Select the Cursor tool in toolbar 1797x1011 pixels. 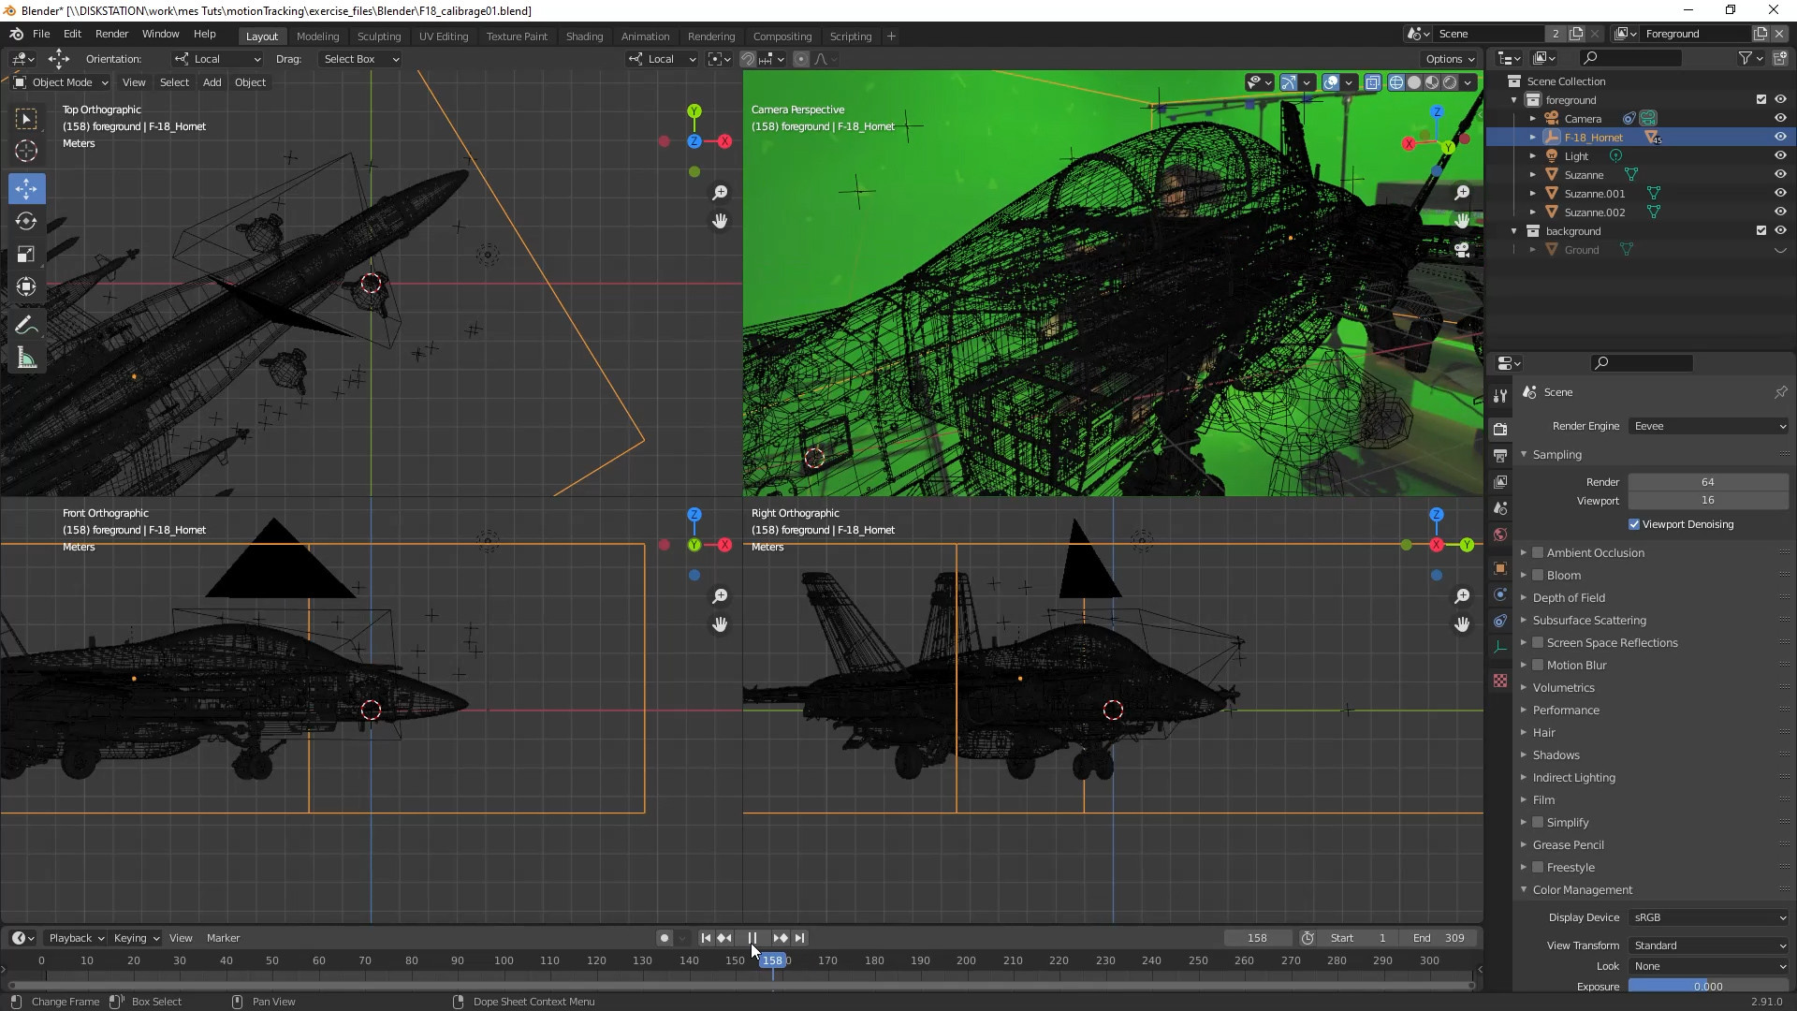26,151
